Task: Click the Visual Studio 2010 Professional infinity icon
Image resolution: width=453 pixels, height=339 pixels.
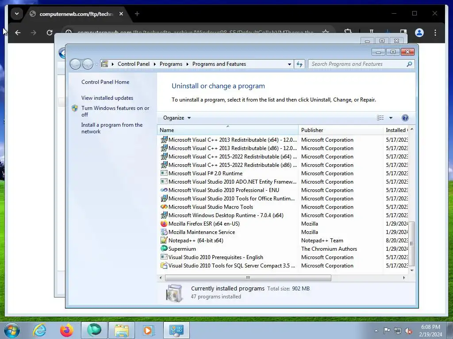Action: tap(164, 190)
